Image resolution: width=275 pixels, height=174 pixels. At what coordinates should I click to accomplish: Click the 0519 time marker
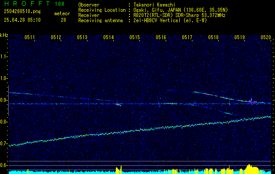click(x=240, y=37)
